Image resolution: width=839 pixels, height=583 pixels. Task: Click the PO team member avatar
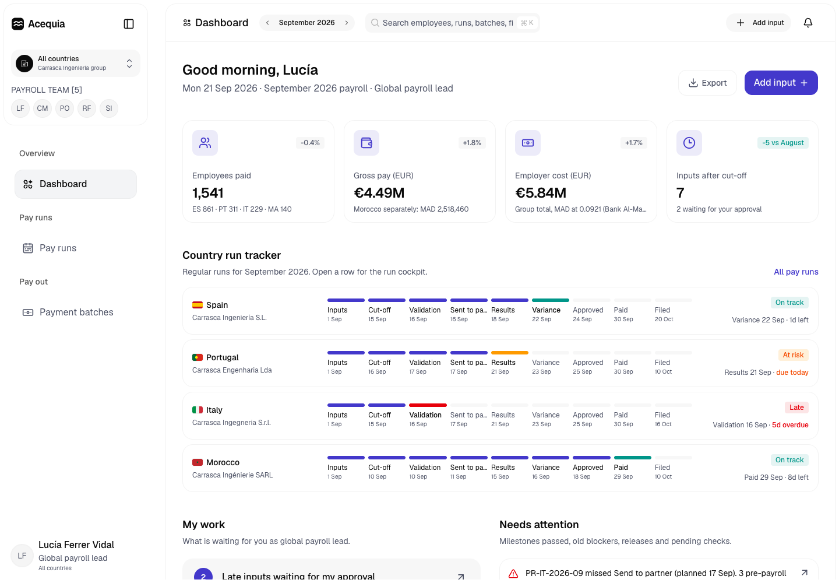[x=65, y=108]
